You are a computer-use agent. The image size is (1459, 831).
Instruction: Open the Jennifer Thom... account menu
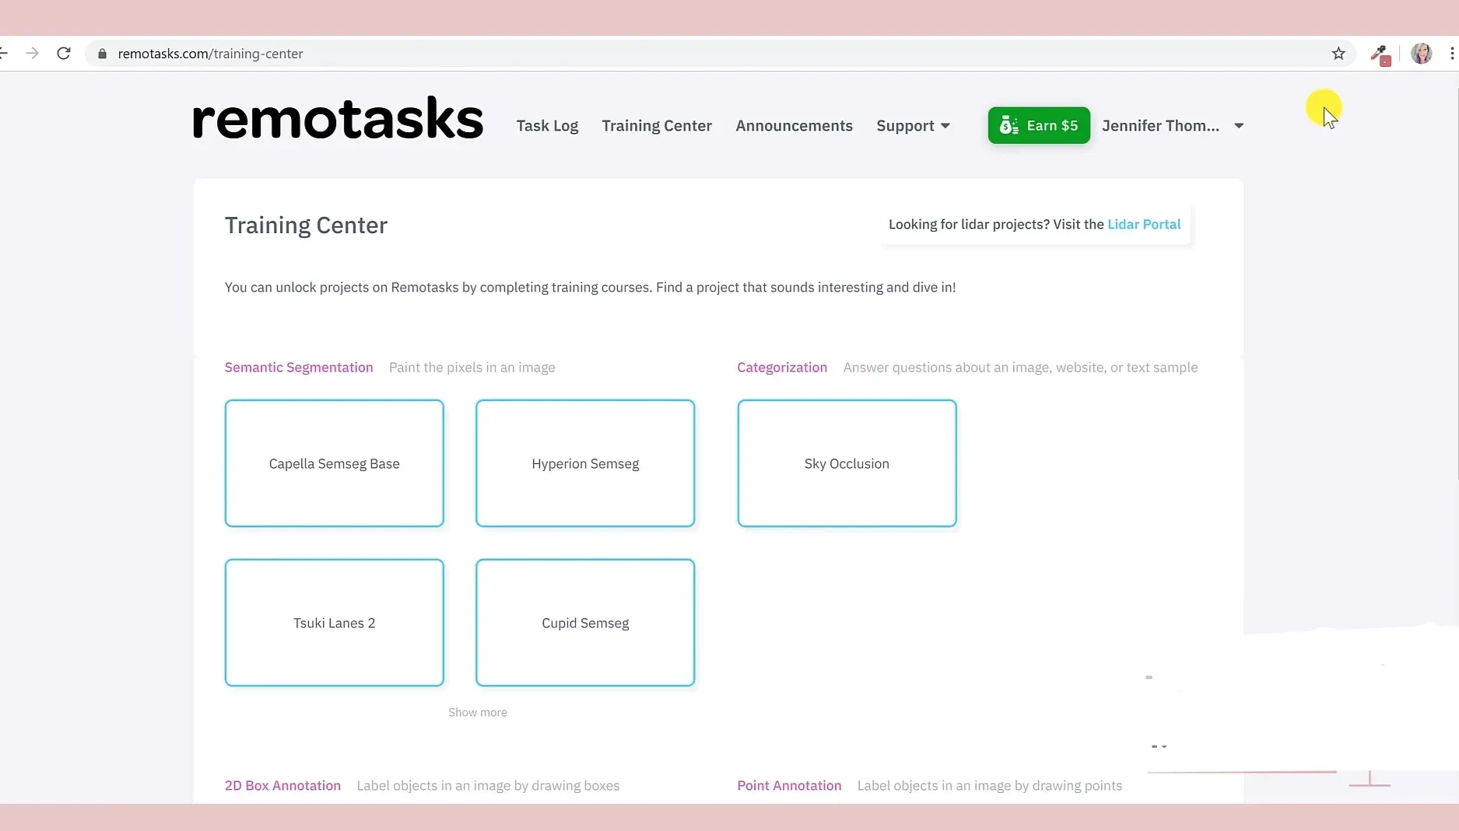click(x=1173, y=126)
